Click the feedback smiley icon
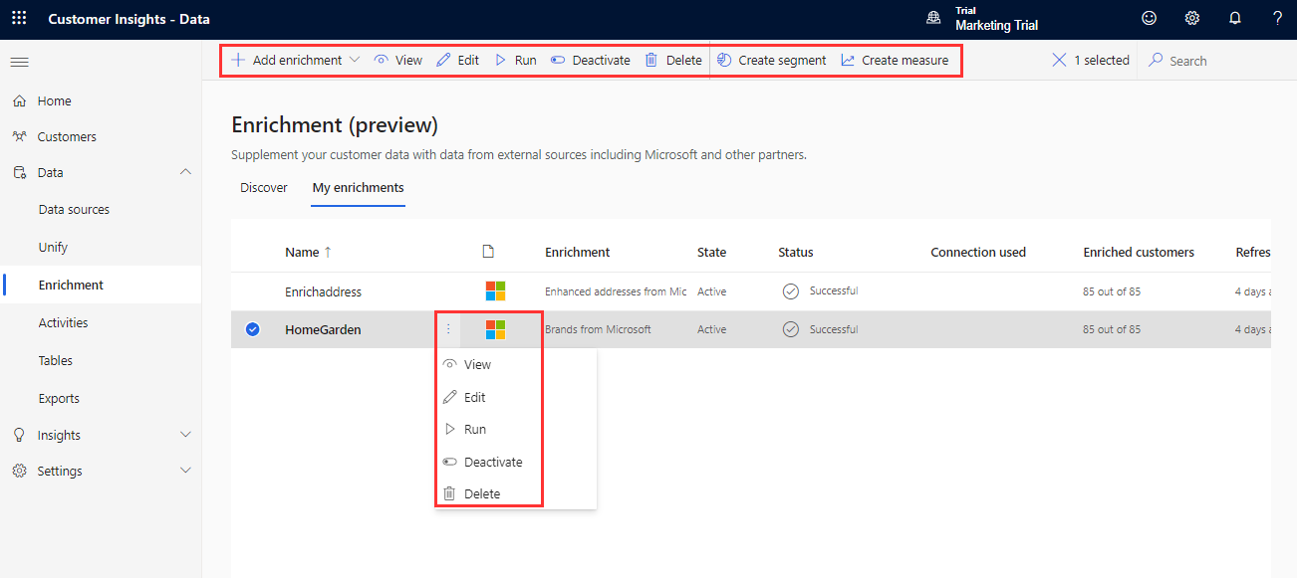 [1150, 19]
